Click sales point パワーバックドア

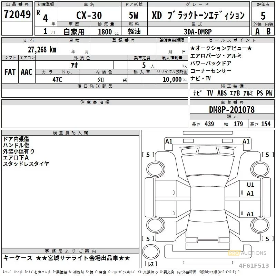tap(211, 63)
